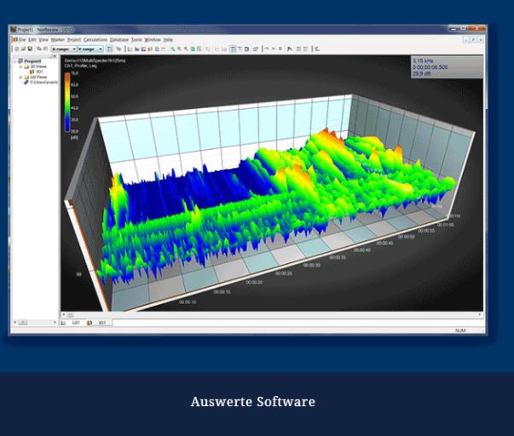Viewport: 514px width, 436px height.
Task: Click the NoiReview app icon in title bar
Action: pyautogui.click(x=14, y=30)
